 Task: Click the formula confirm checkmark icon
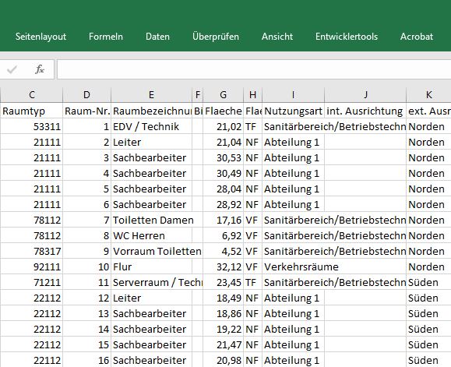pyautogui.click(x=12, y=69)
